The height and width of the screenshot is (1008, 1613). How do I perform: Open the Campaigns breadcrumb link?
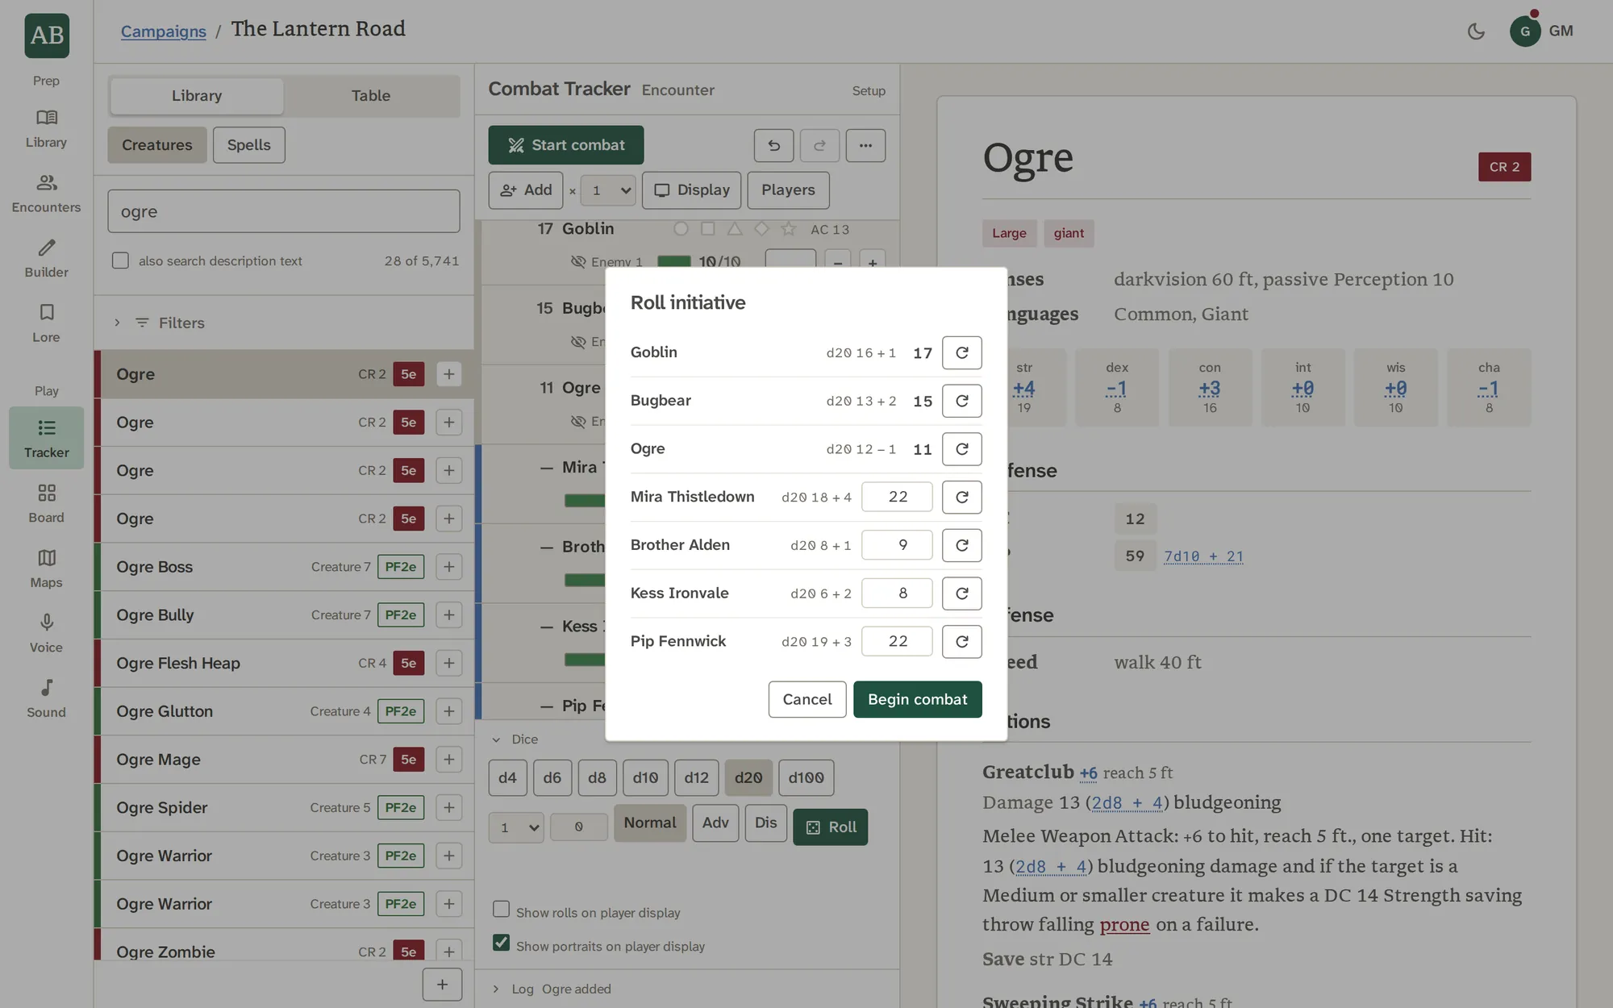click(164, 31)
